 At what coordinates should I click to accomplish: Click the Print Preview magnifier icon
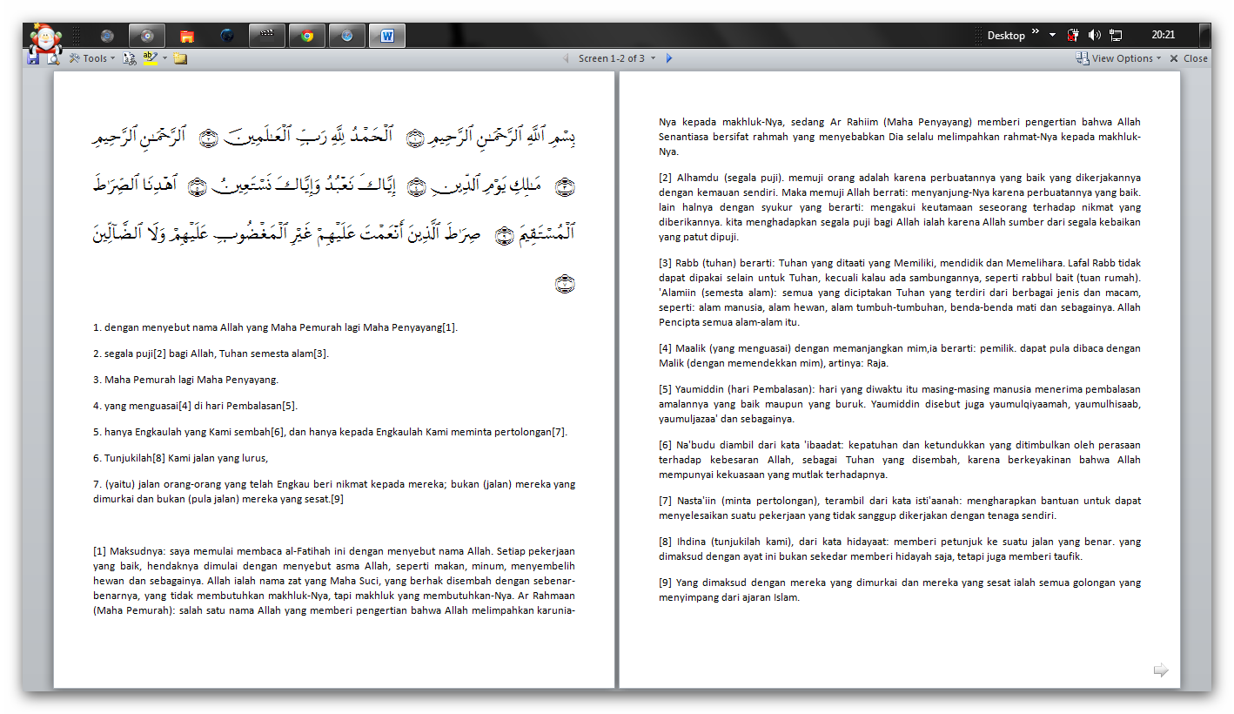click(x=53, y=59)
